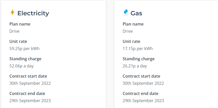Click the Gas card's Plan name label
This screenshot has width=218, height=108.
coord(133,24)
